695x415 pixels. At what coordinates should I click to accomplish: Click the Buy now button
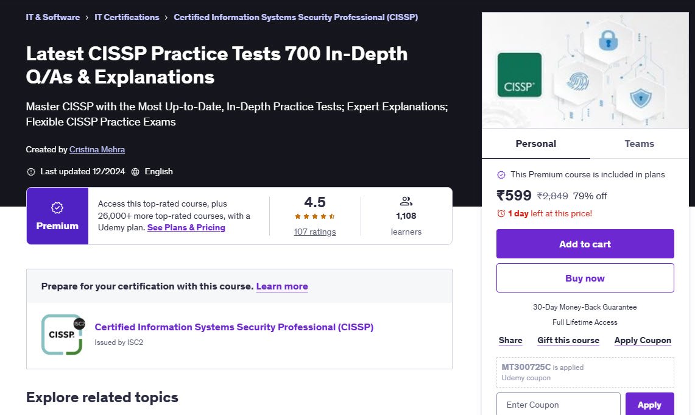click(x=585, y=278)
